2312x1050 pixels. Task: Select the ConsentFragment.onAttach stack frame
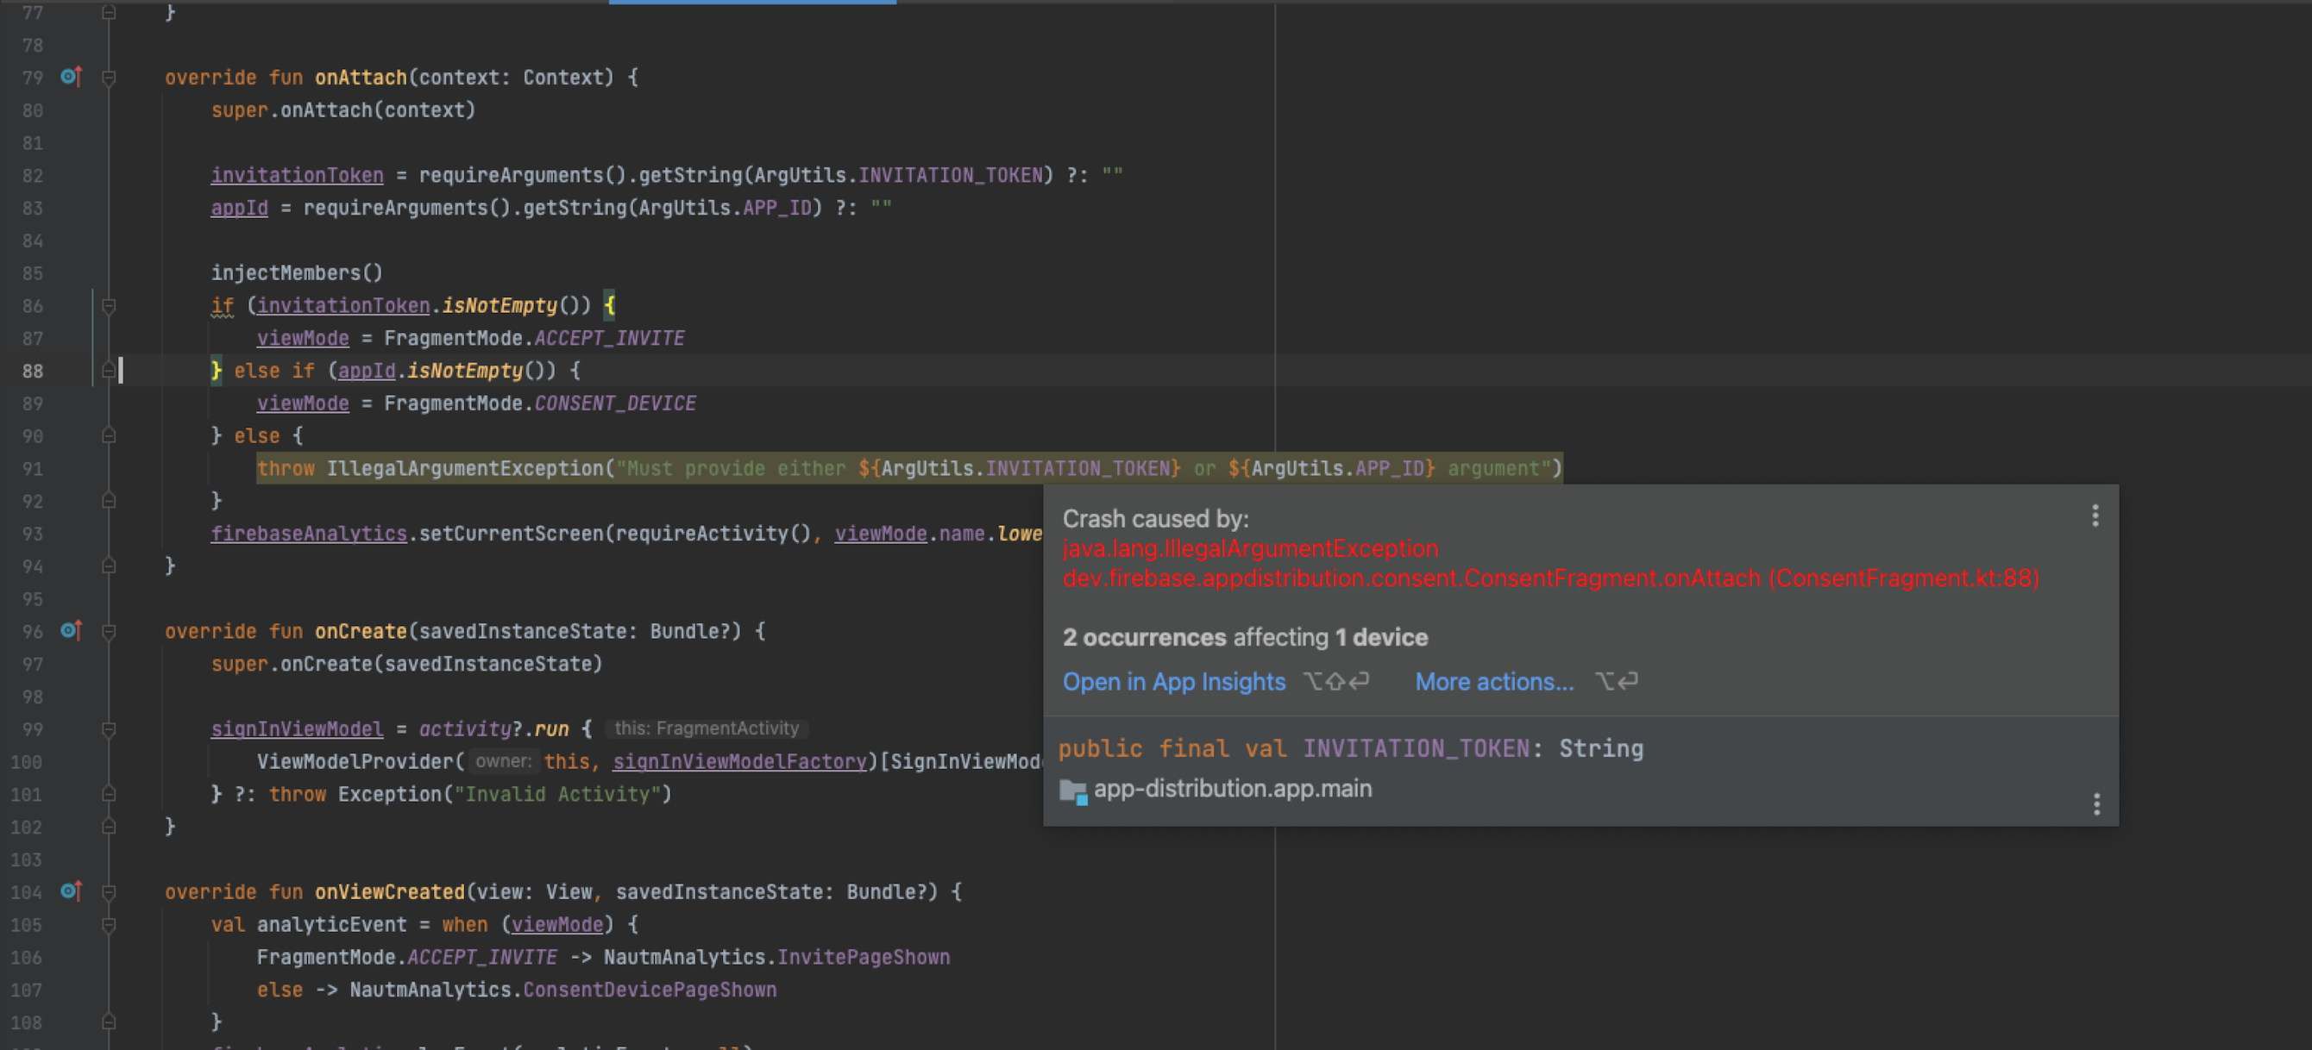pos(1549,578)
